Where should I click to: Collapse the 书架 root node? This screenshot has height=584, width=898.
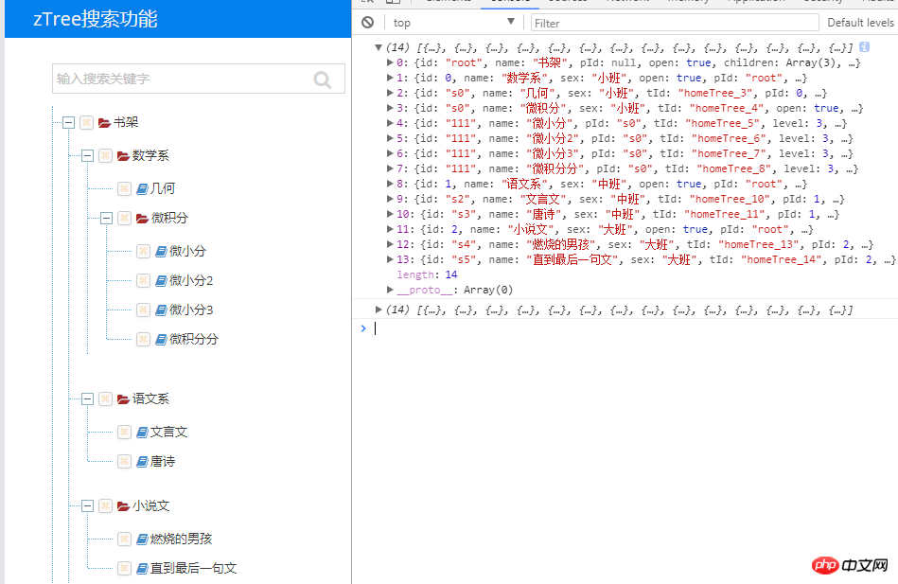tap(69, 123)
